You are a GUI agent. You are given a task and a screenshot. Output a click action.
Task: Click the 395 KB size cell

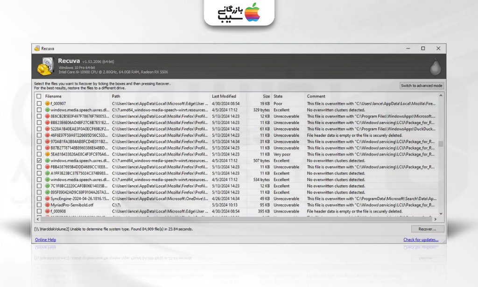pyautogui.click(x=264, y=211)
